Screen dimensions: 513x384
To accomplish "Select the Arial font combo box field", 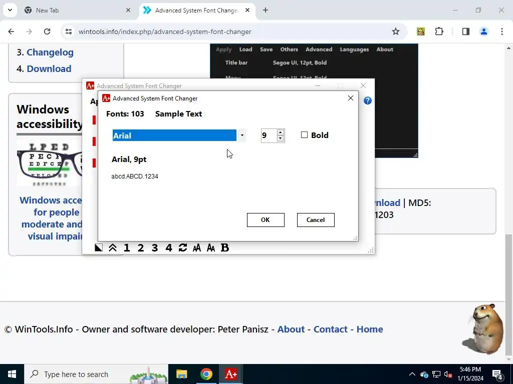I will tap(174, 135).
